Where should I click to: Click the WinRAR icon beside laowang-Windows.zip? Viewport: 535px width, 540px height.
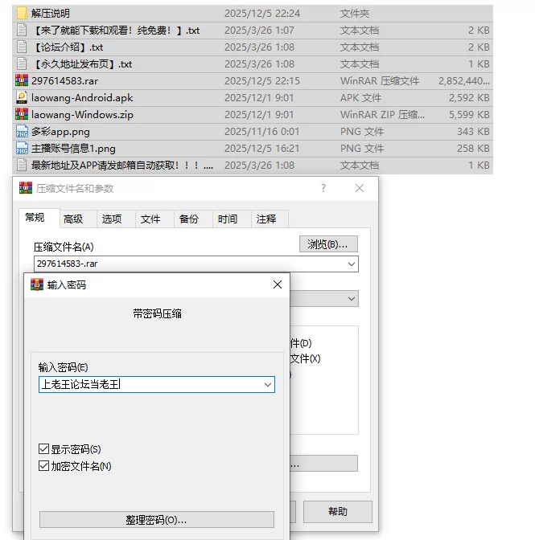(22, 114)
